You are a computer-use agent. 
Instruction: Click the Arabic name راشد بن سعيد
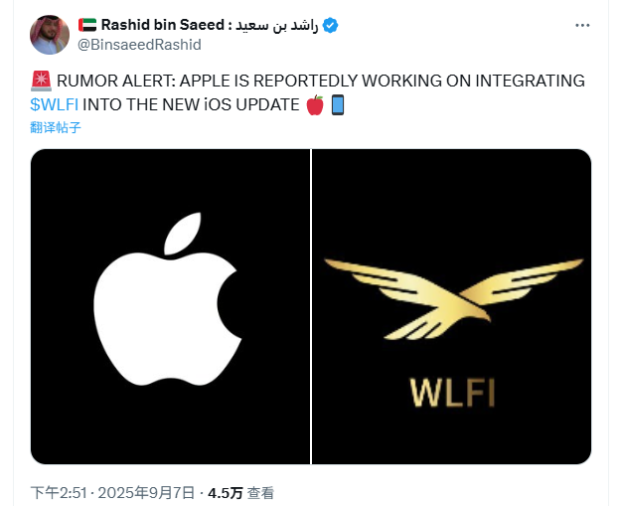(x=277, y=26)
